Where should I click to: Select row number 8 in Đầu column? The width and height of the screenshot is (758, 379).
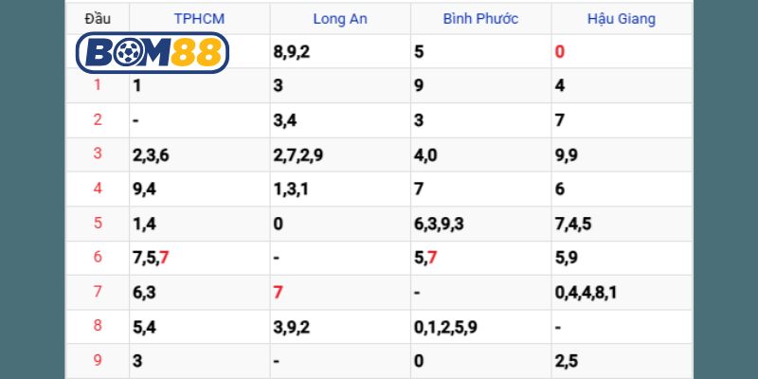(x=97, y=327)
